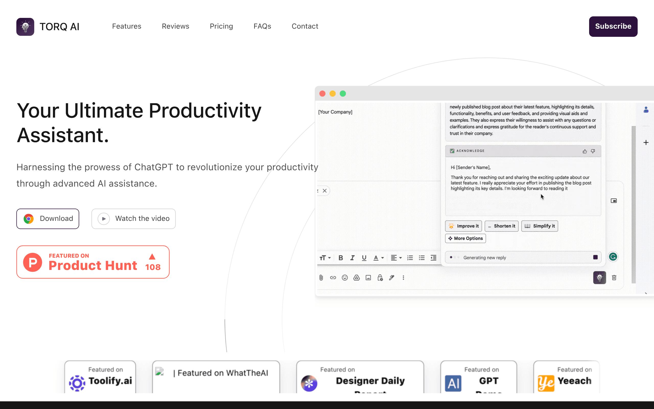Click the Toolify.ai gear logo

(x=77, y=383)
